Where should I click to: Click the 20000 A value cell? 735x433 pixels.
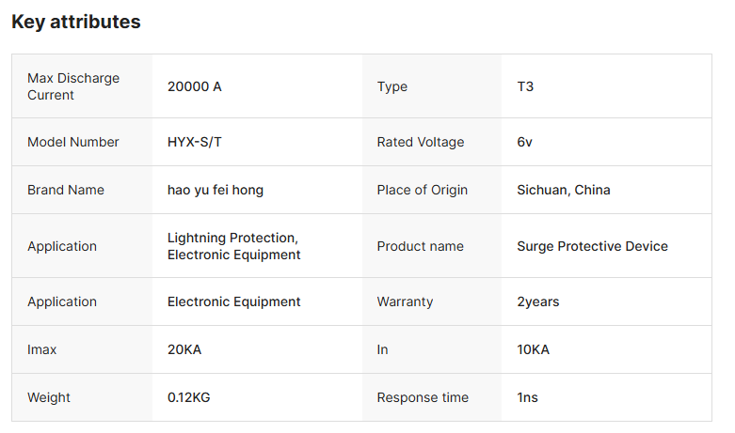coord(195,86)
